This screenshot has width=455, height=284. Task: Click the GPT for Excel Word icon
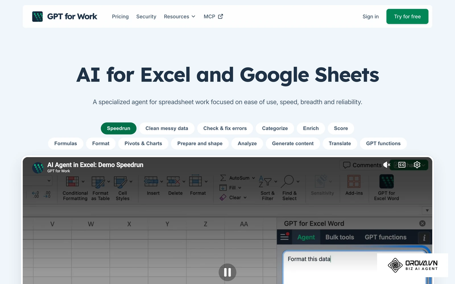pos(386,181)
